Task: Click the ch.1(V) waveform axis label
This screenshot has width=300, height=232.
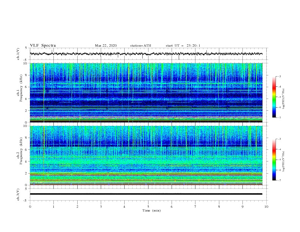Action: [18, 54]
